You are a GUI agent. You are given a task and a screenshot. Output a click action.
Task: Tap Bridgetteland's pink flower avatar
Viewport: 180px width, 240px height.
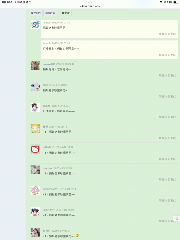pyautogui.click(x=35, y=191)
